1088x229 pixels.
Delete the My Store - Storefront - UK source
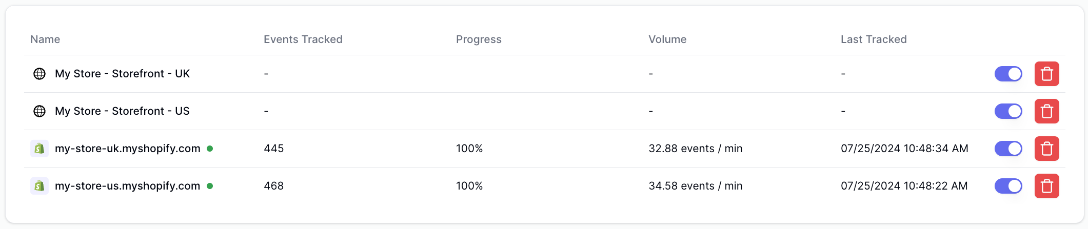pyautogui.click(x=1046, y=74)
